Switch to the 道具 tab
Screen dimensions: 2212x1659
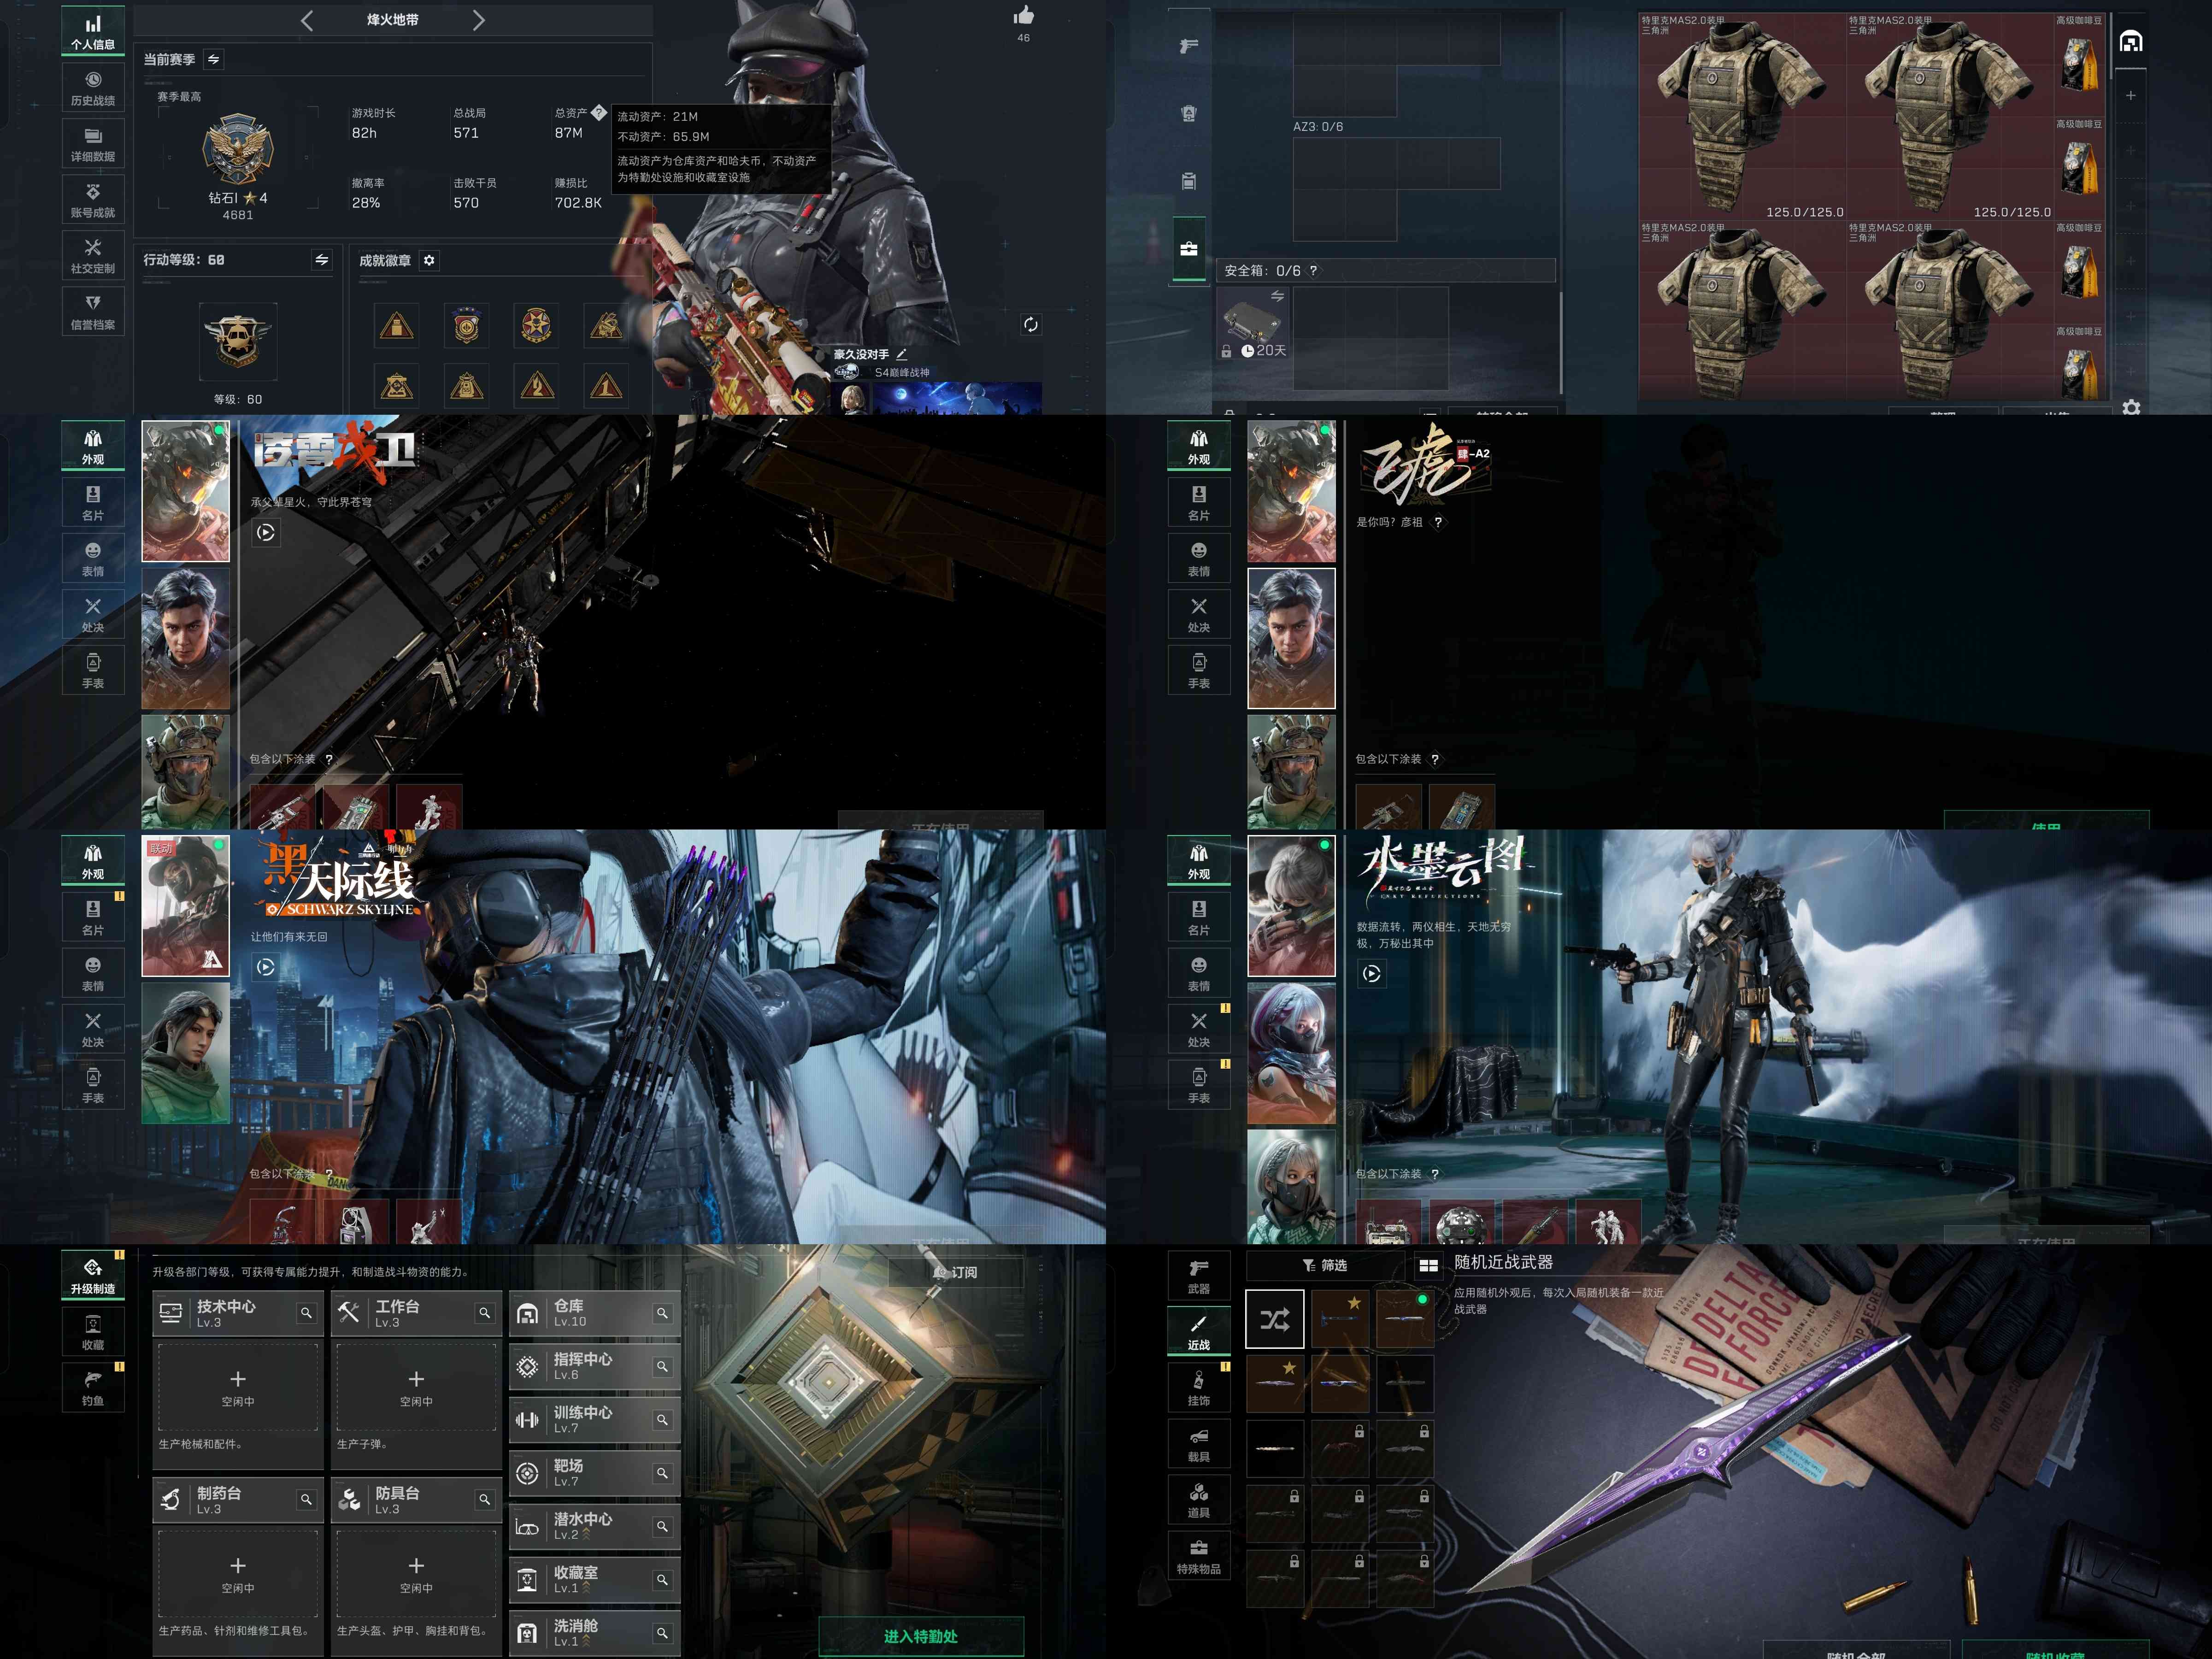pyautogui.click(x=1198, y=1500)
